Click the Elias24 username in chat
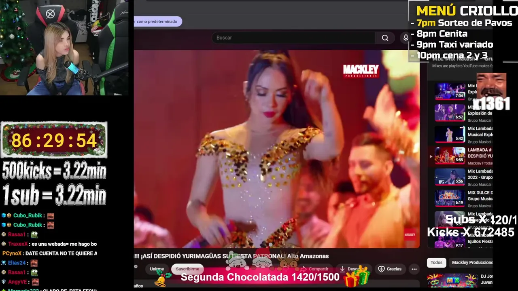This screenshot has width=518, height=291. [x=17, y=263]
